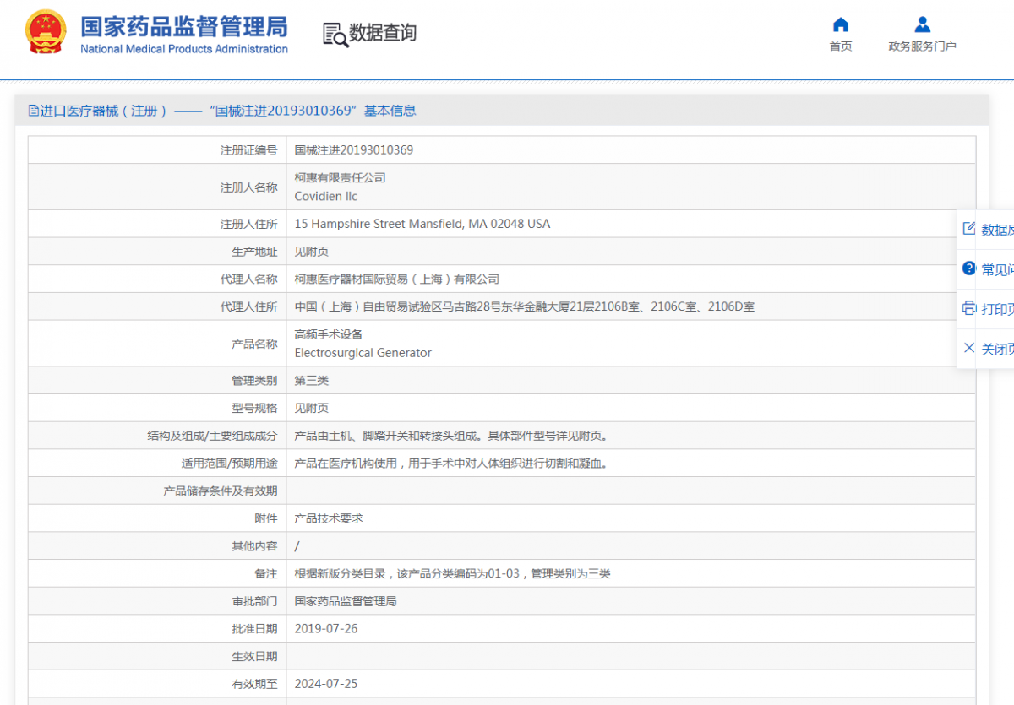Click the expiry date 2024-07-25
The height and width of the screenshot is (705, 1014).
326,684
